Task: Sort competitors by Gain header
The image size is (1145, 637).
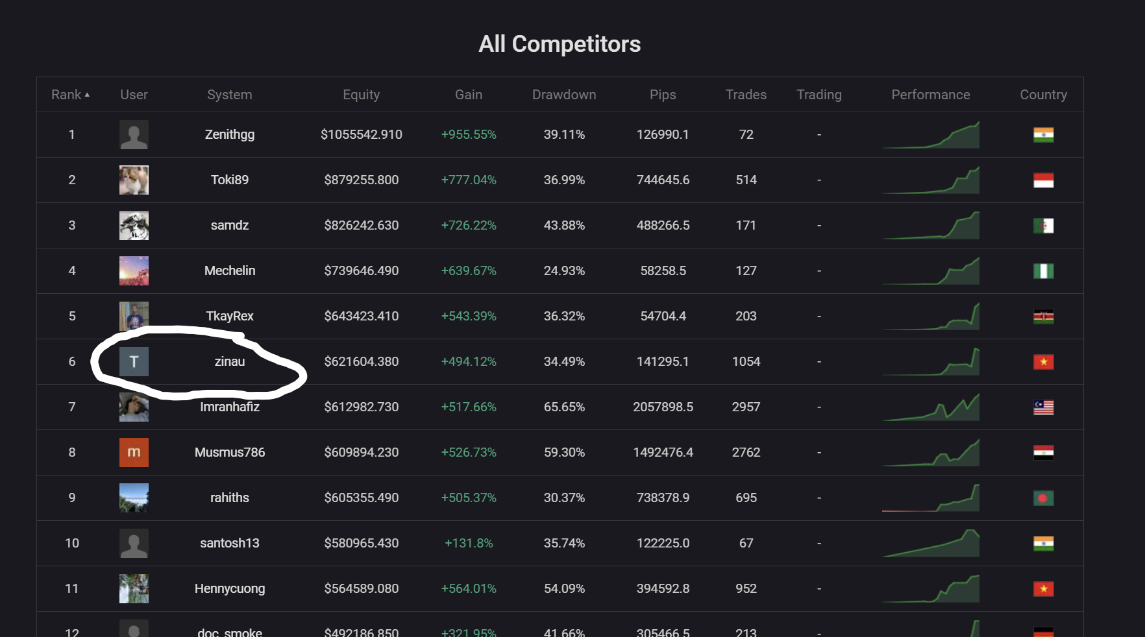Action: [x=469, y=95]
